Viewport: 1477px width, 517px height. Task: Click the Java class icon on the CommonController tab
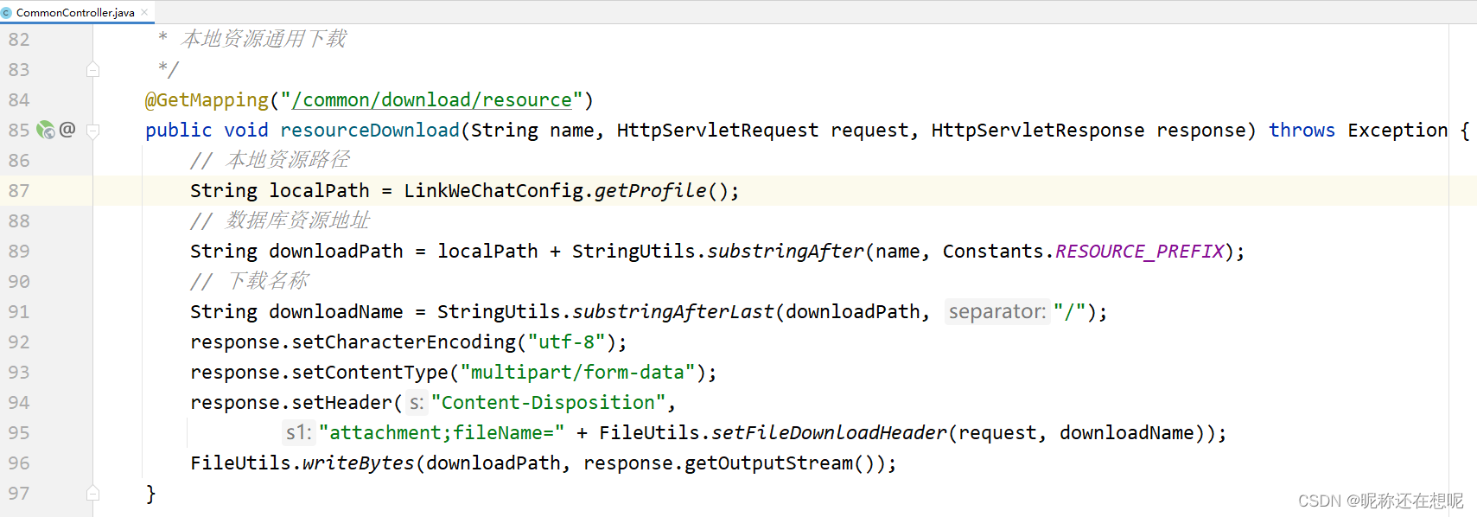(x=7, y=13)
